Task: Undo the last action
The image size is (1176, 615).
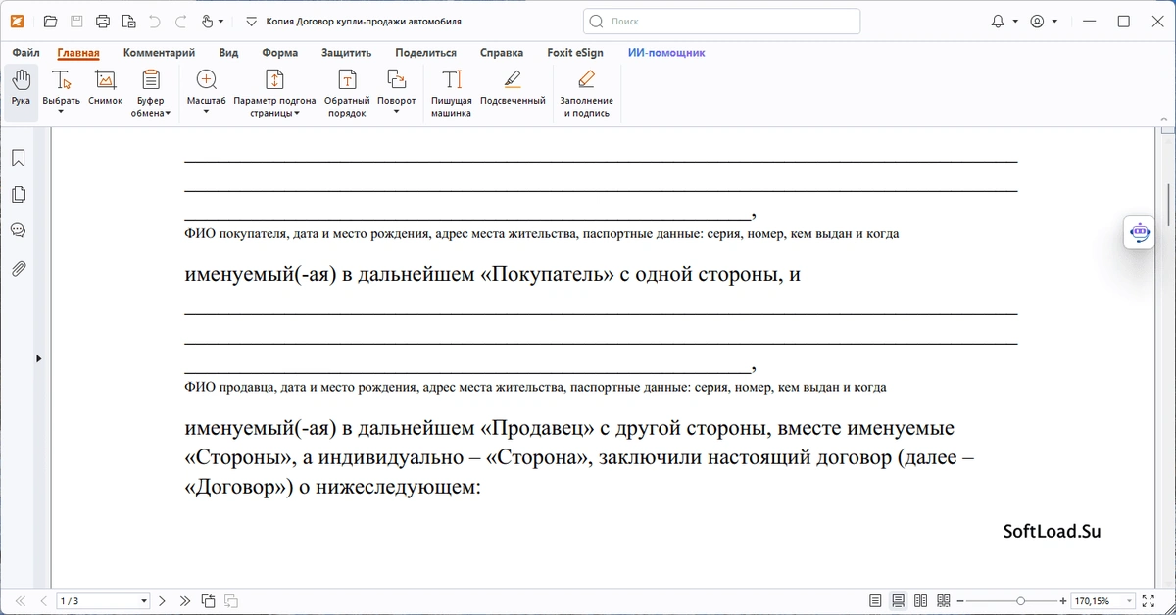Action: 154,21
